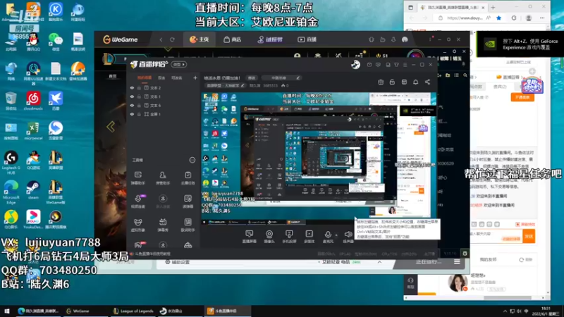Open the 商店 tab in WeGame
The image size is (564, 317).
pyautogui.click(x=233, y=39)
